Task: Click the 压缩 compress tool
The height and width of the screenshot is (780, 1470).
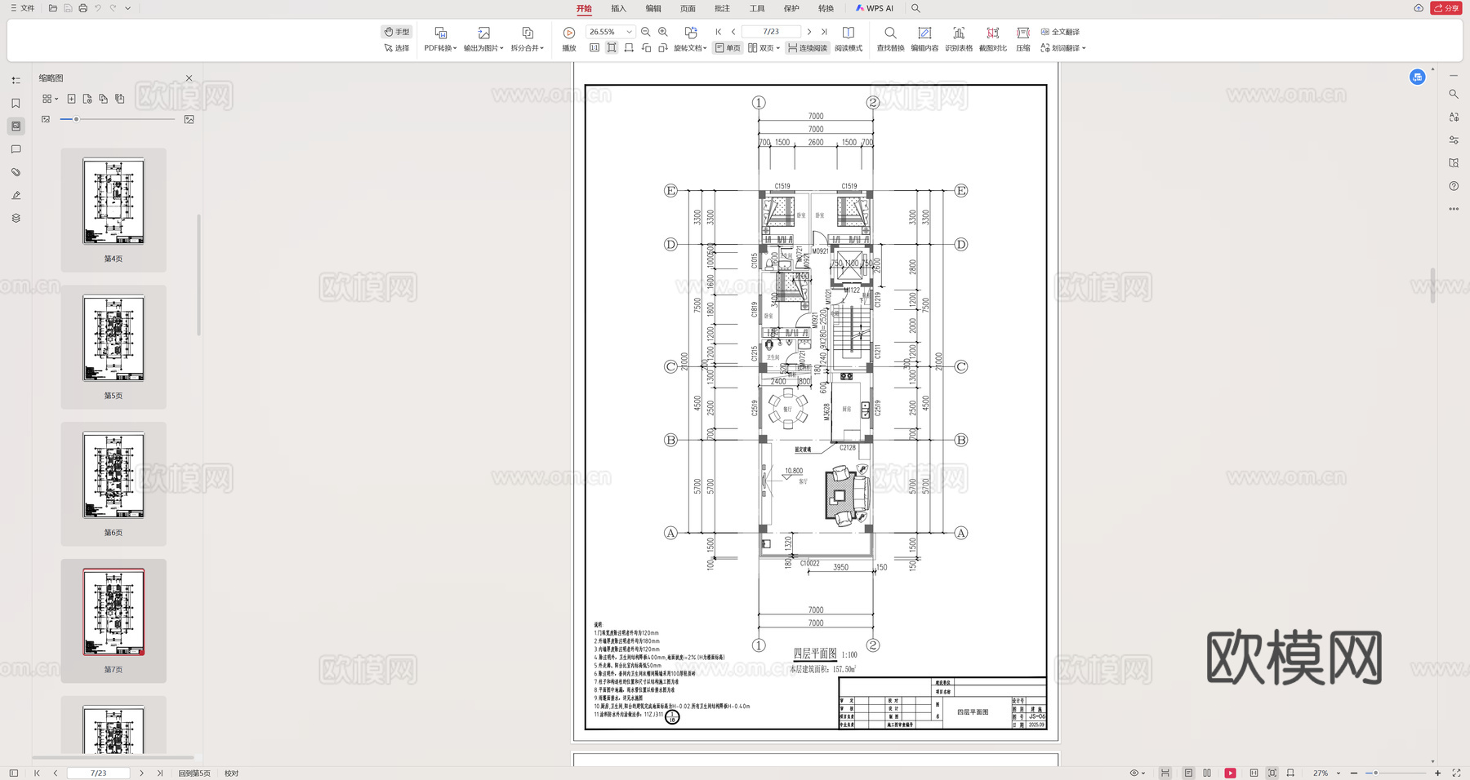Action: 1022,38
